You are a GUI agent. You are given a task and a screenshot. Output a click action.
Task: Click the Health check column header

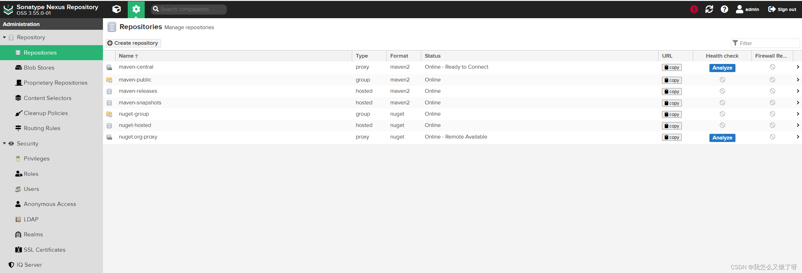click(x=722, y=56)
